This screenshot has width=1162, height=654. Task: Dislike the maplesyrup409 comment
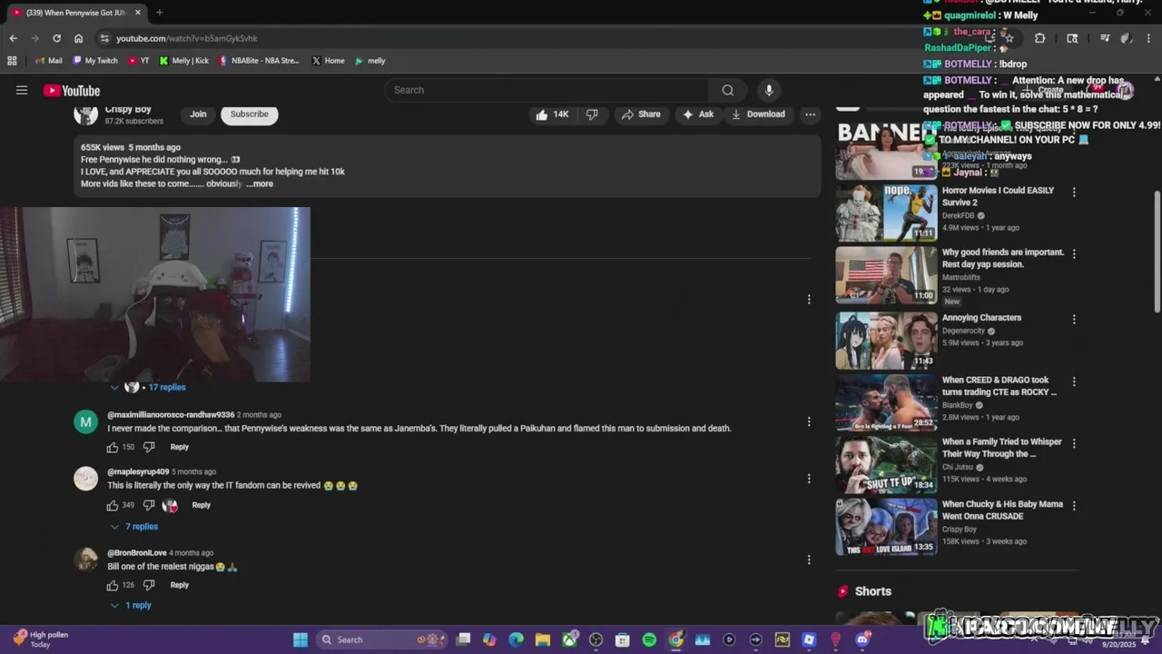(149, 505)
